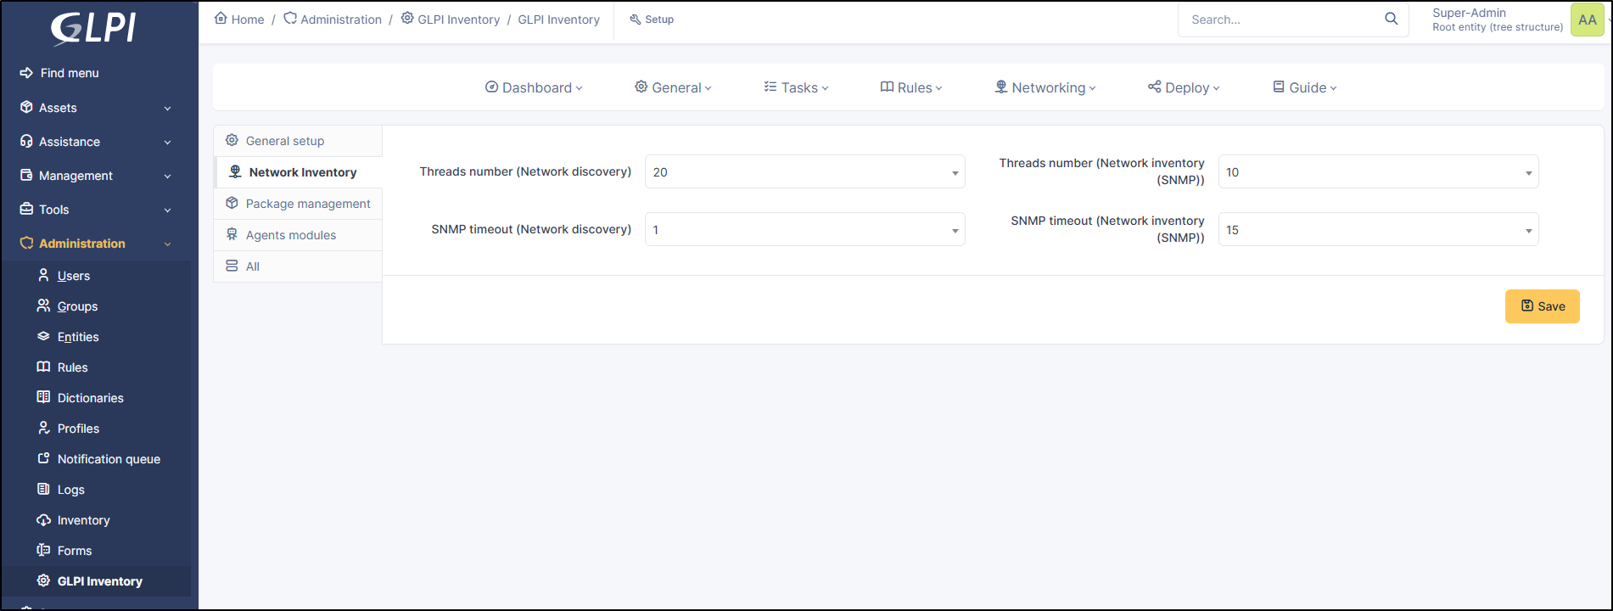Viewport: 1613px width, 611px height.
Task: Open the Networking top menu
Action: pos(1045,87)
